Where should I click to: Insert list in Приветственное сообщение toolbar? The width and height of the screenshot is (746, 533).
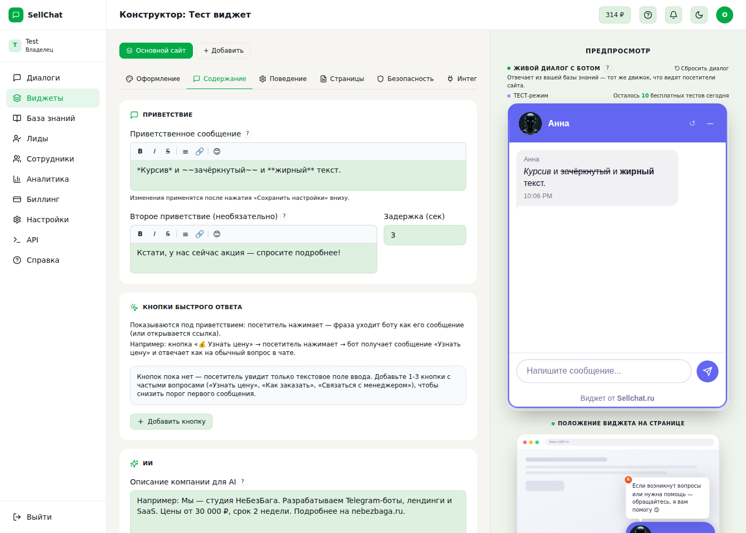[185, 151]
